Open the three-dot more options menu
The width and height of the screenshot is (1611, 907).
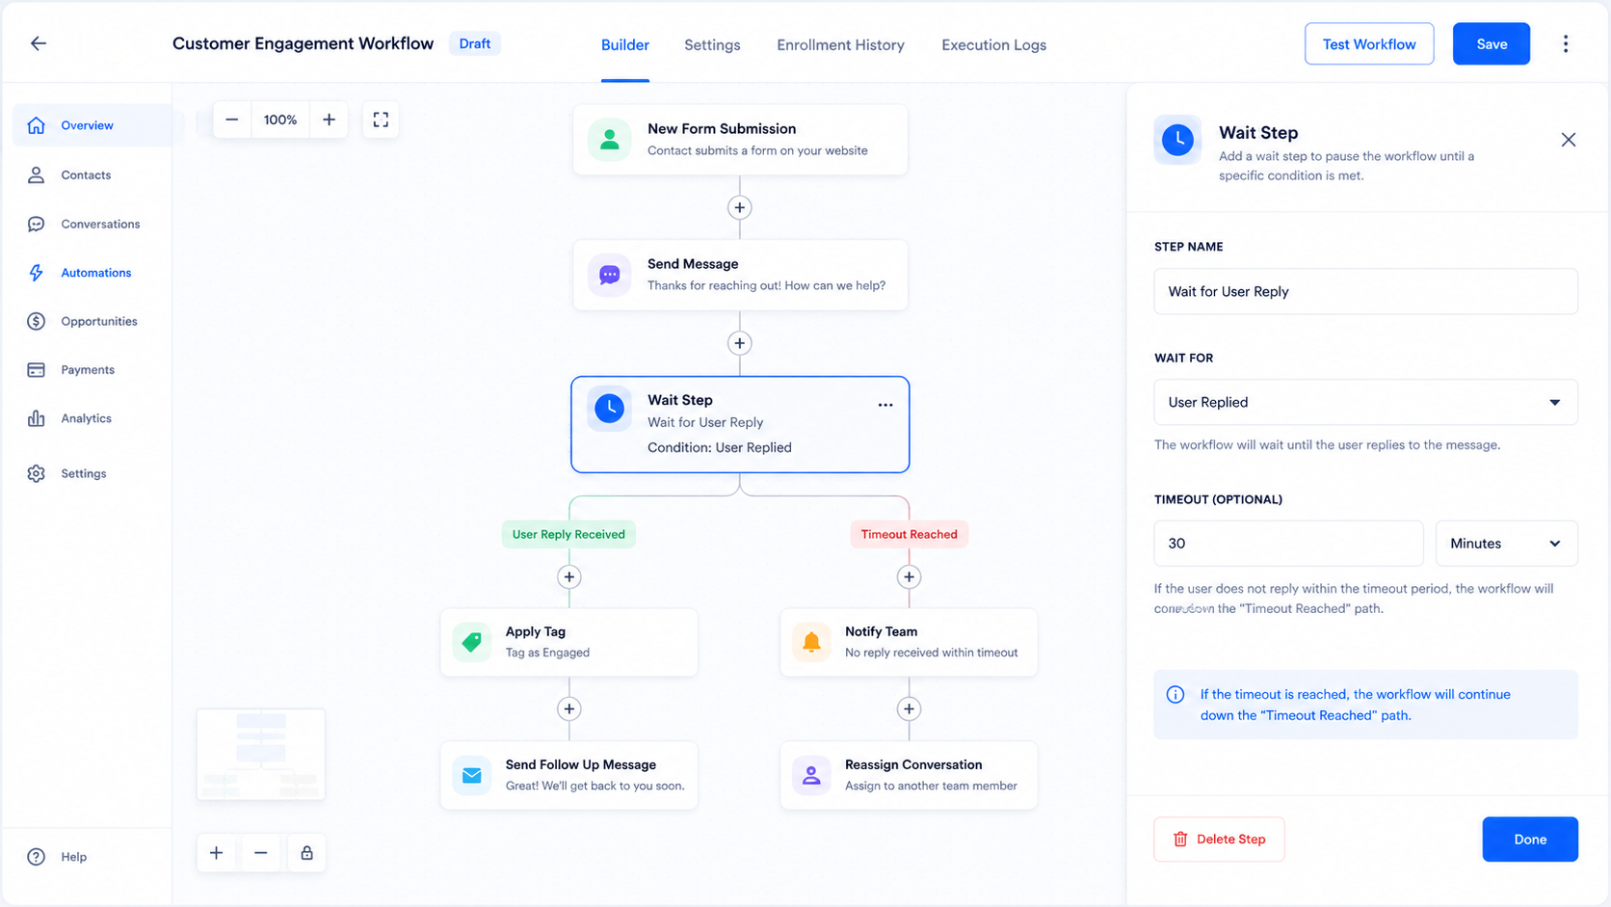coord(1566,43)
